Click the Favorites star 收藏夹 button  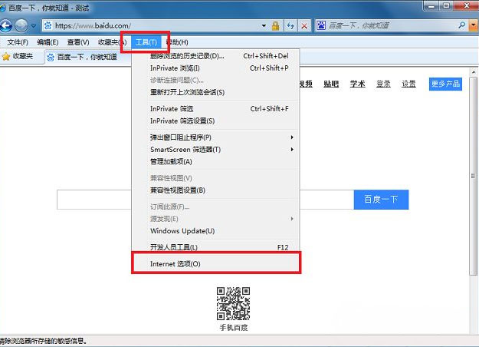[x=17, y=56]
